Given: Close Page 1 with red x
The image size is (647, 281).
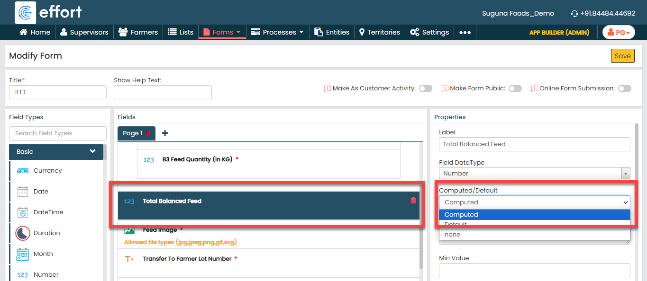Looking at the screenshot, I should pos(148,134).
